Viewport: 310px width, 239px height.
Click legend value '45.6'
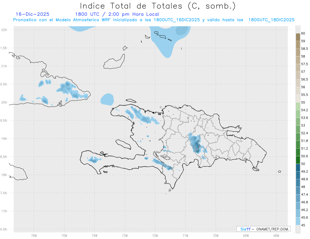pos(305,217)
